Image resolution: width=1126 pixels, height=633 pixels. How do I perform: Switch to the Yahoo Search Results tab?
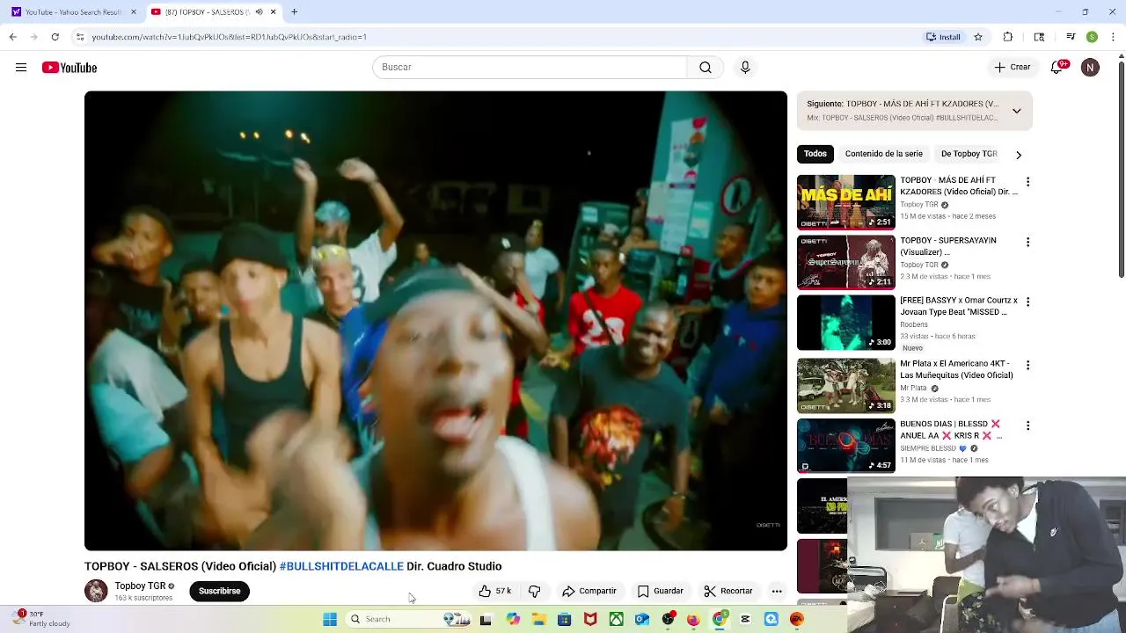click(x=74, y=12)
